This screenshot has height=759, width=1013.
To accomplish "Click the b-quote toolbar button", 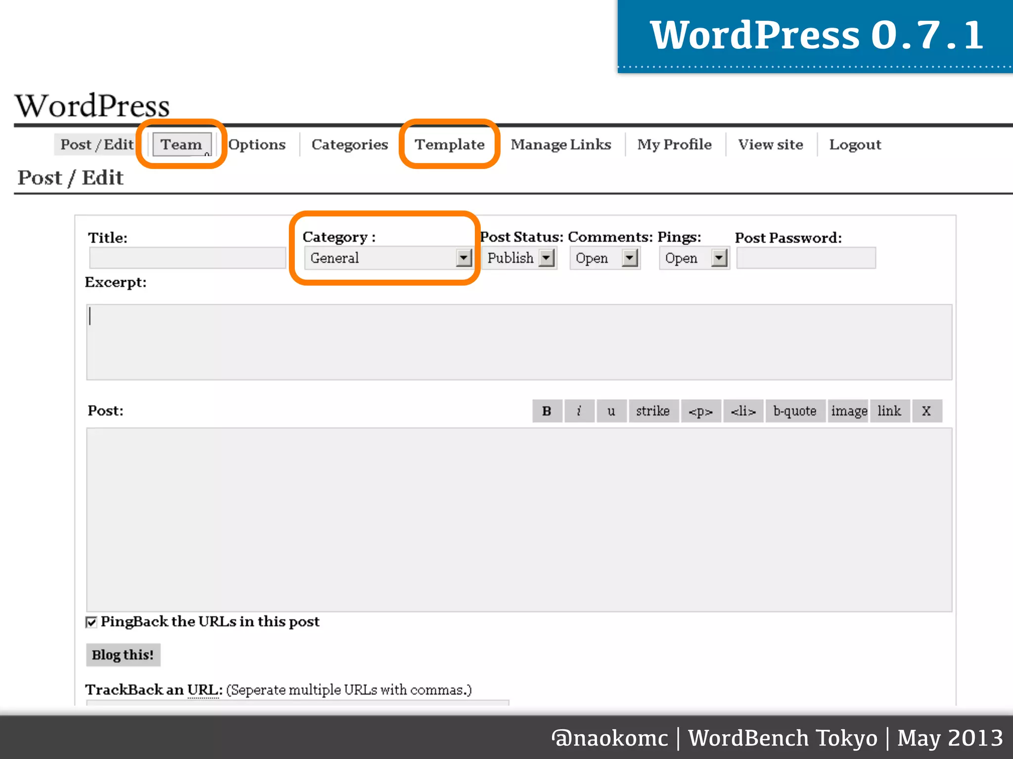I will [795, 411].
